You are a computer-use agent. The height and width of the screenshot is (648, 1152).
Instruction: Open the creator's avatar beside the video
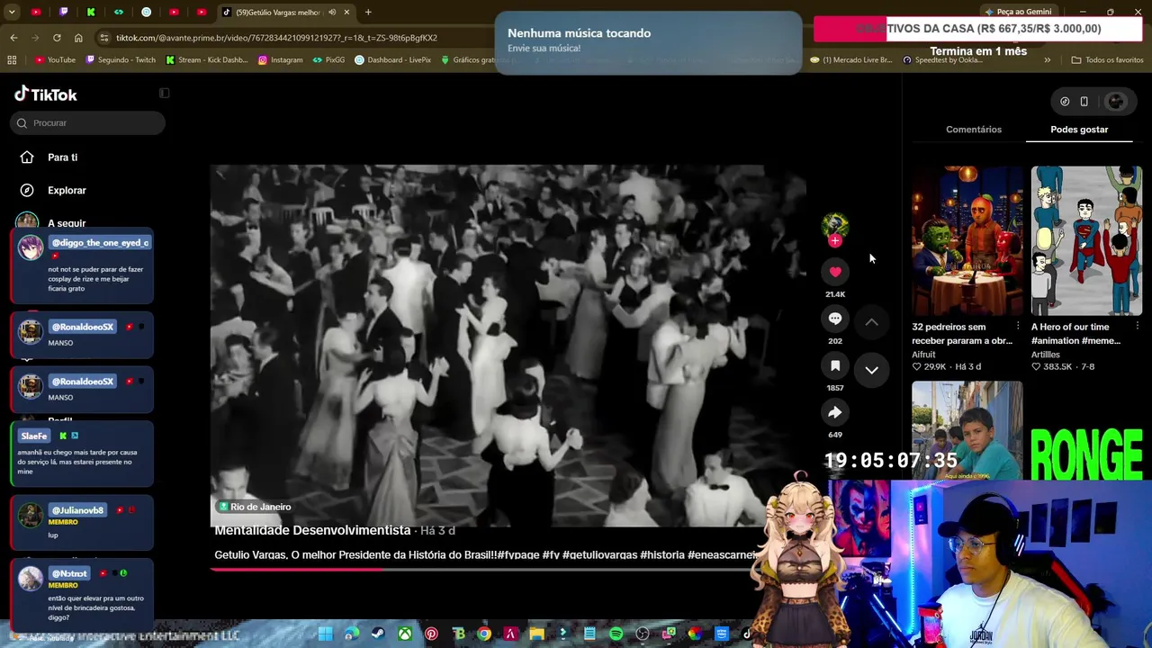tap(835, 223)
